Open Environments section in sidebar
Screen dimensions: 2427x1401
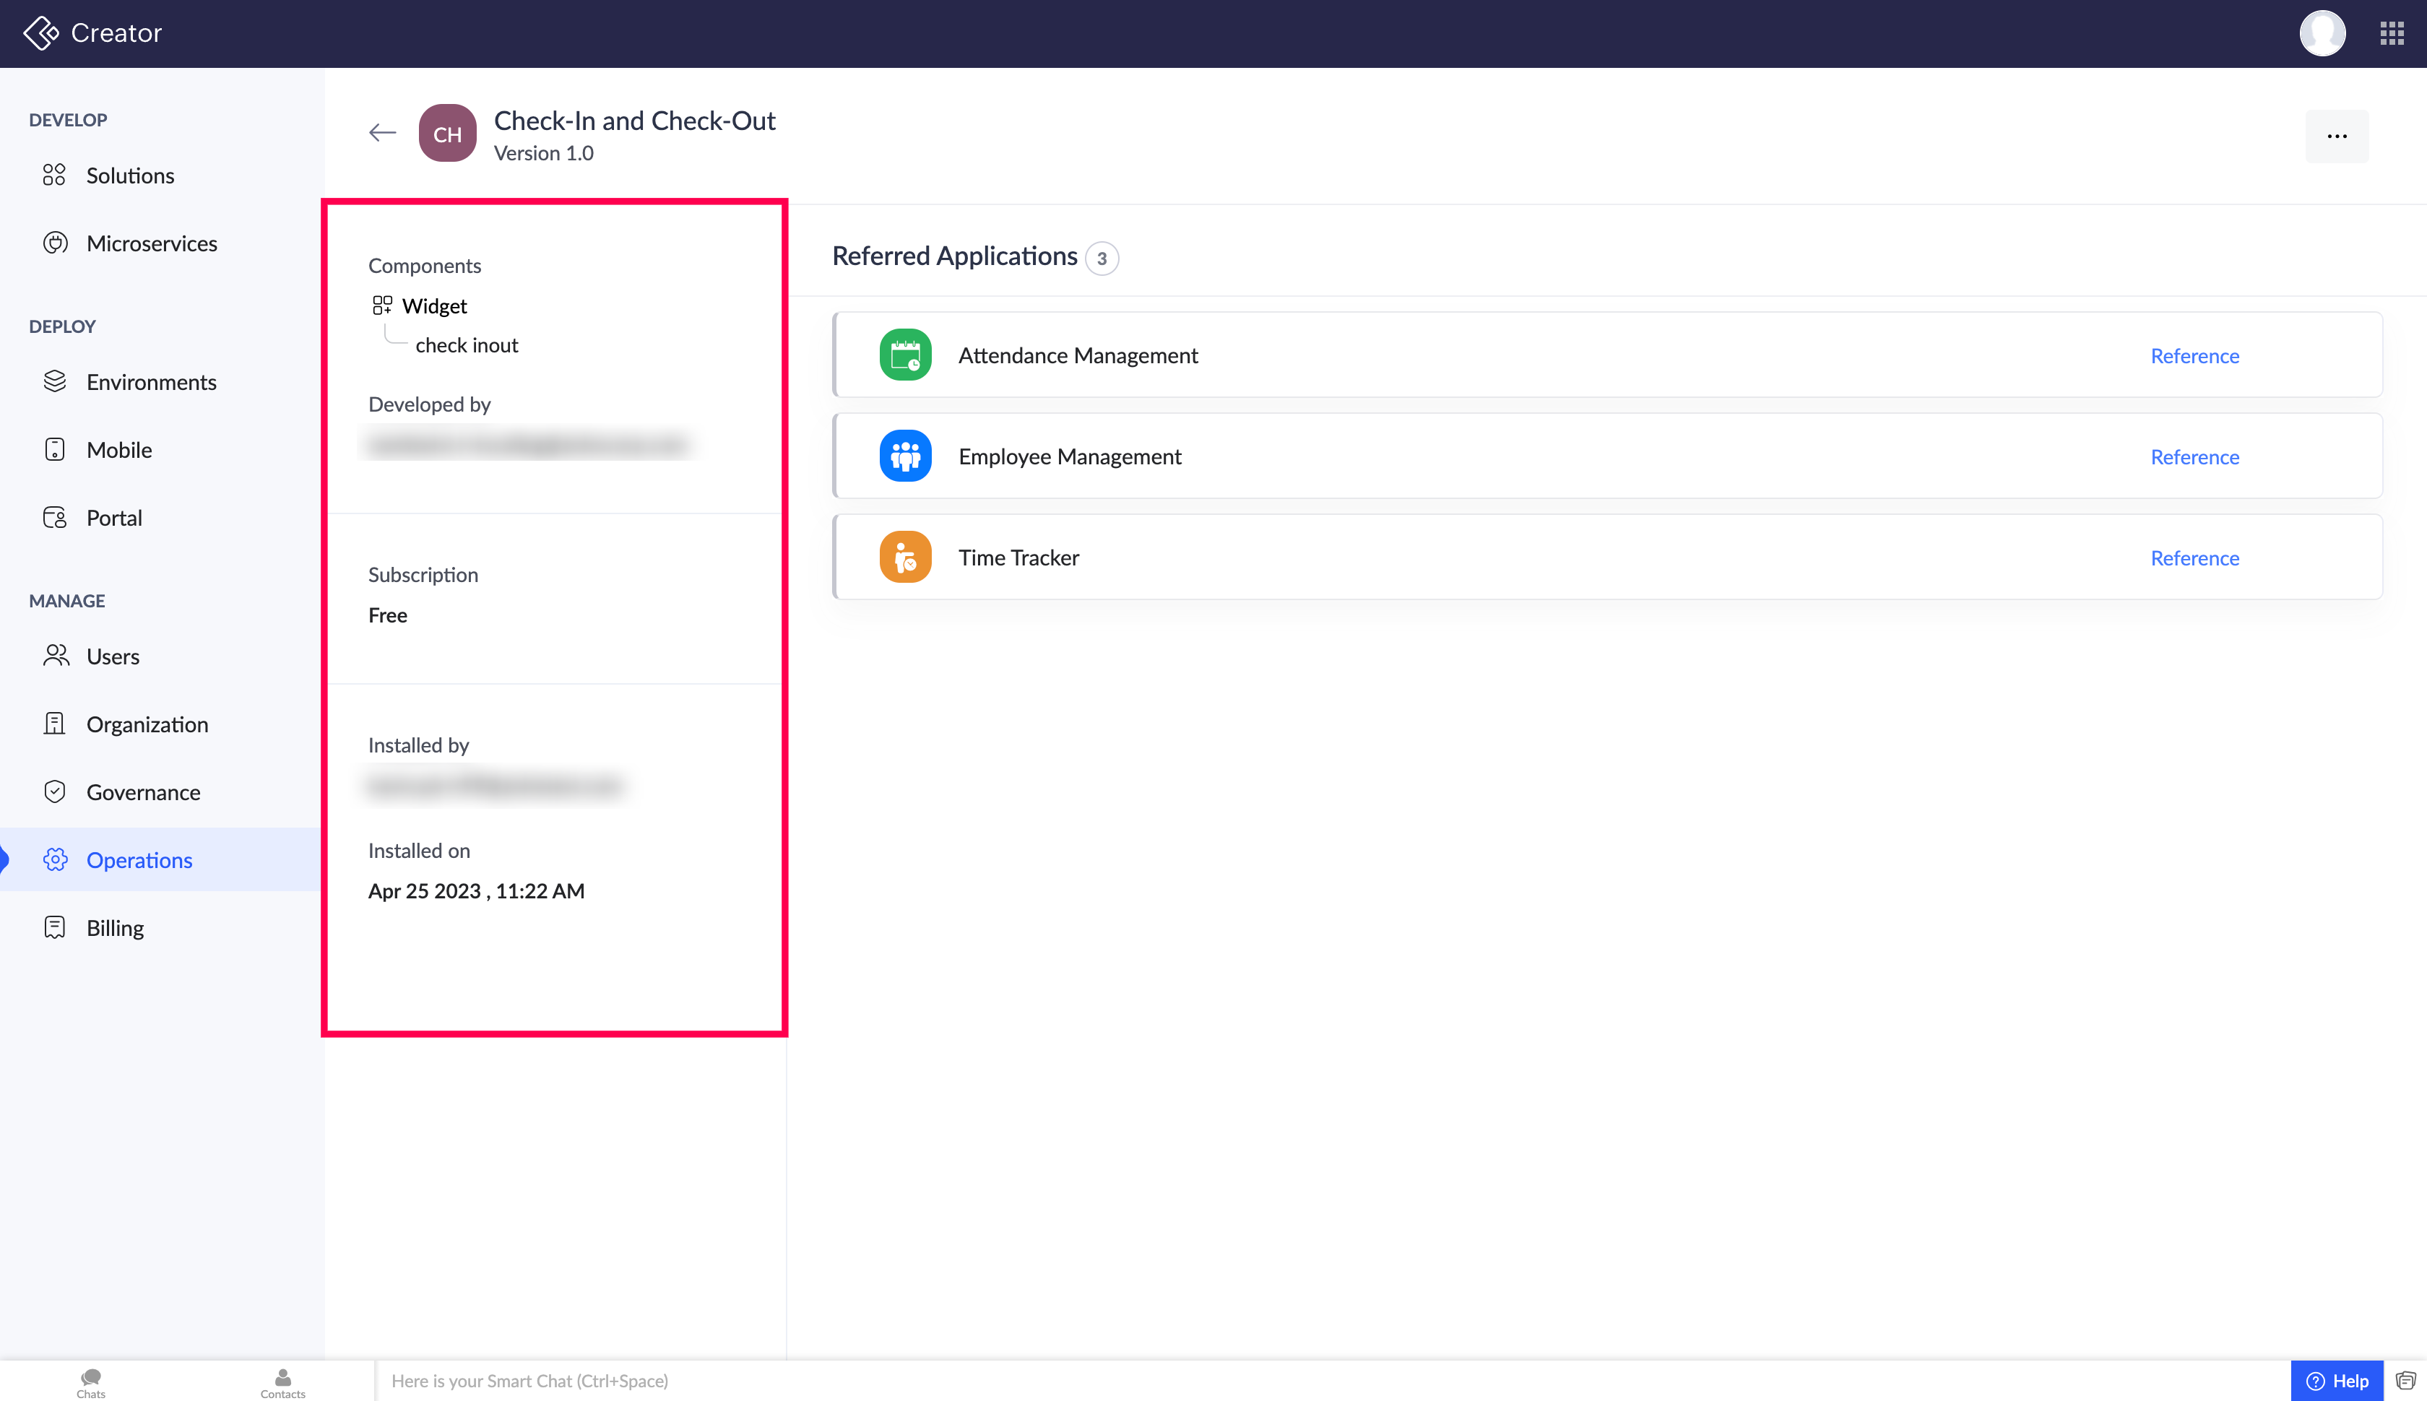click(151, 382)
